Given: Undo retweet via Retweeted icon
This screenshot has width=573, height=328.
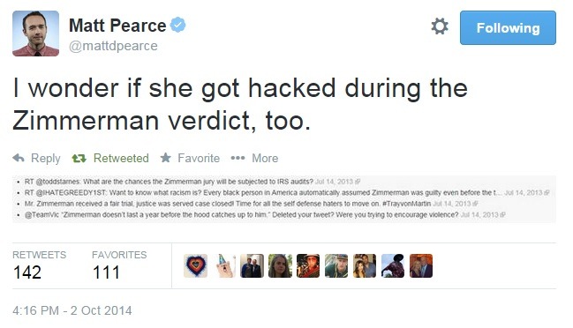Looking at the screenshot, I should coord(79,159).
